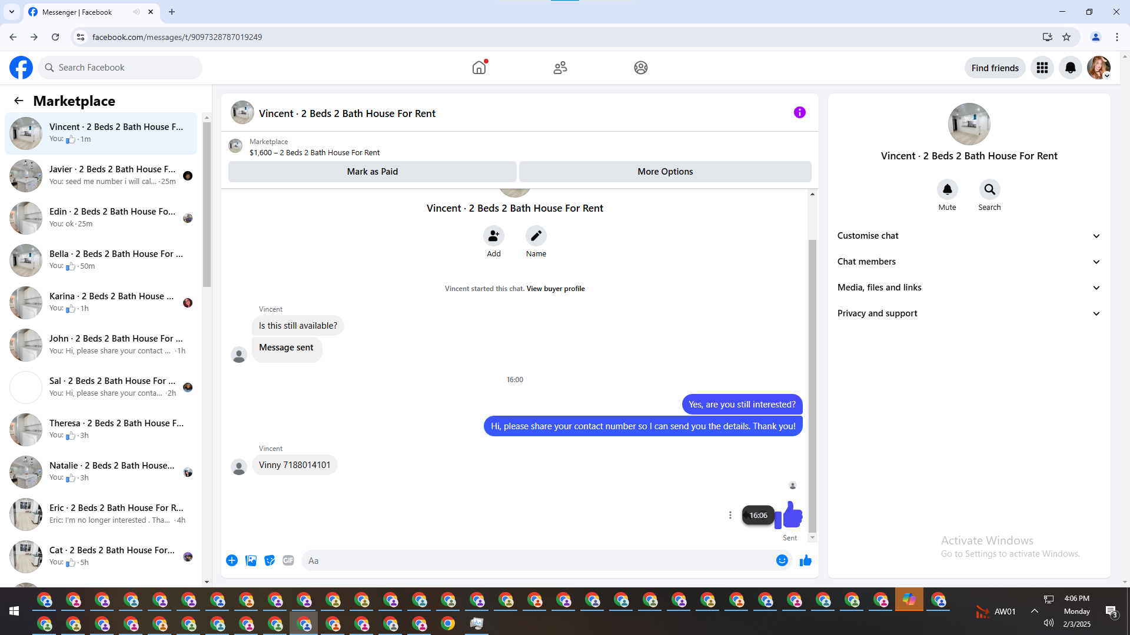Open the Javier conversation
The image size is (1130, 635).
101,176
